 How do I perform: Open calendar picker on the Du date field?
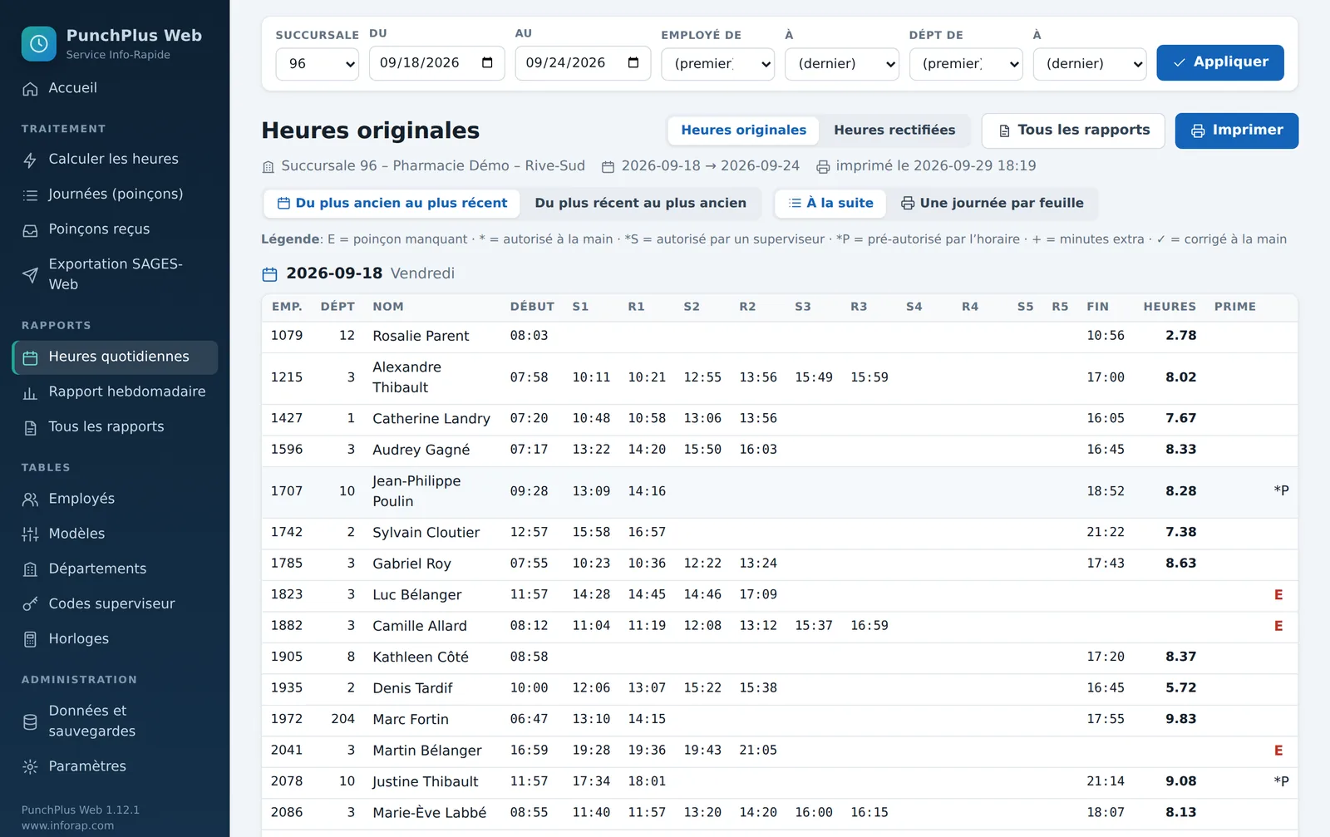pyautogui.click(x=487, y=63)
